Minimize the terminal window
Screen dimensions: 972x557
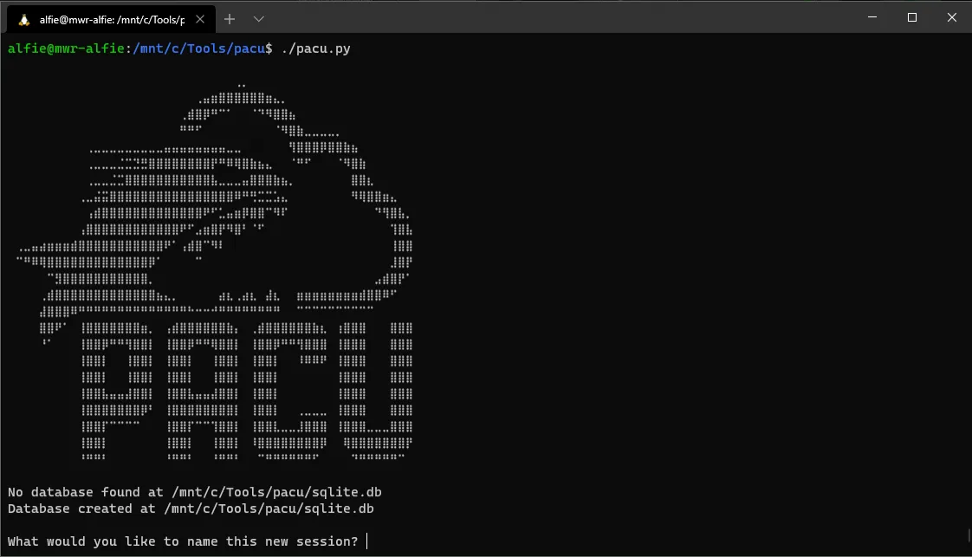[x=872, y=17]
